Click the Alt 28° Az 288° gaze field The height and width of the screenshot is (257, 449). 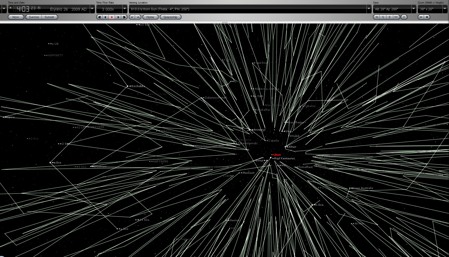(392, 9)
